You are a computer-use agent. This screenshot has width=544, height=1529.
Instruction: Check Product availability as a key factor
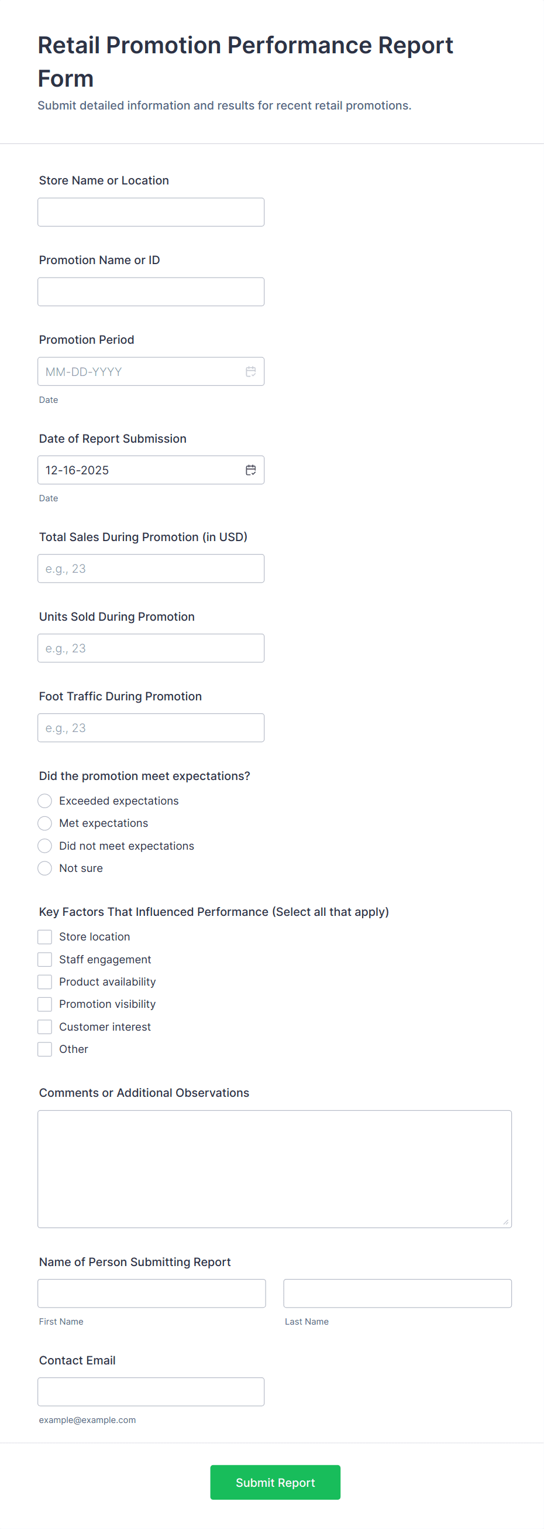44,981
